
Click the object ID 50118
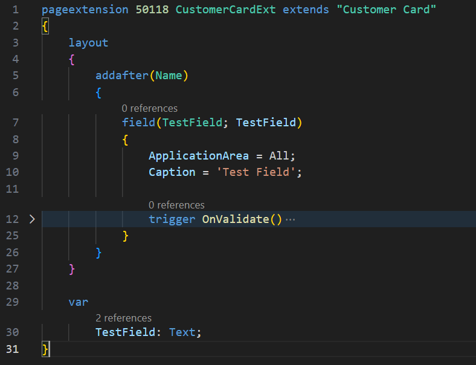[152, 10]
